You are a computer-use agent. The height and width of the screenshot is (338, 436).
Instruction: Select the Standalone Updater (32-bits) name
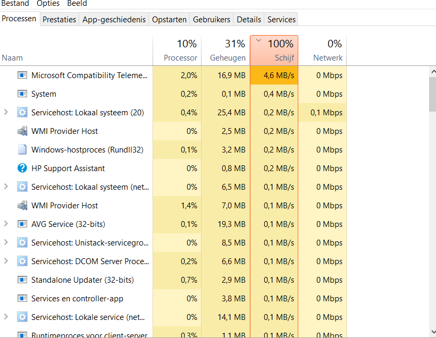point(82,280)
